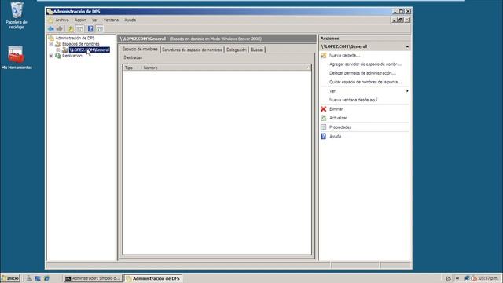
Task: Open Propiedades from the Acciones pane
Action: (340, 127)
